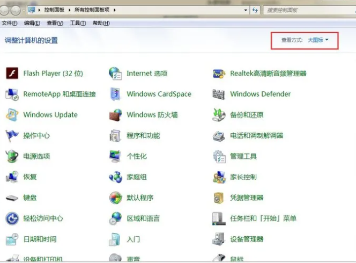Open the Realtek高清晰音频管理器 icon

coord(219,74)
